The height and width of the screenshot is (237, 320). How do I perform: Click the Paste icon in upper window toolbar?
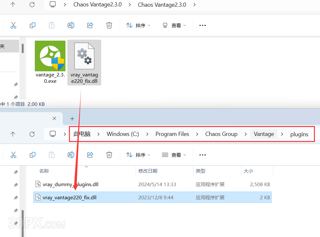click(52, 25)
